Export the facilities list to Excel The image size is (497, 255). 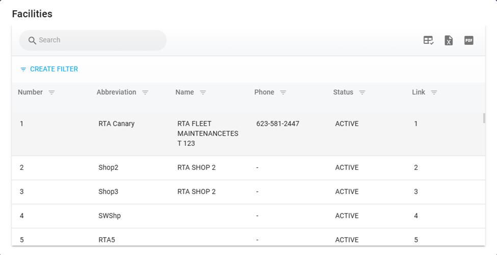(449, 40)
